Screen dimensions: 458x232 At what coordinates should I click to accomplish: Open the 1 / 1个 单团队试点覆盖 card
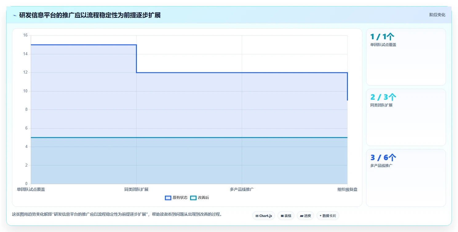406,57
